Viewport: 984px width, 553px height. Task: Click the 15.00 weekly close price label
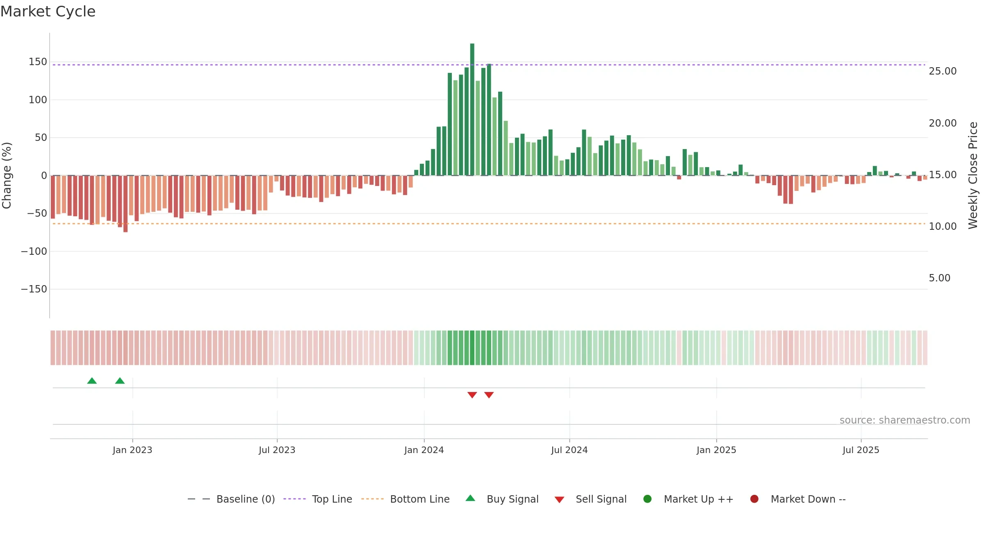pos(943,175)
